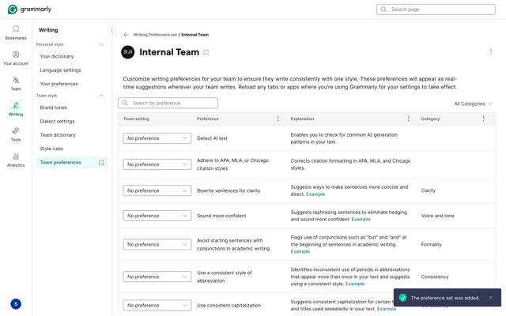Click the Explanation column header
The height and width of the screenshot is (316, 506).
302,119
